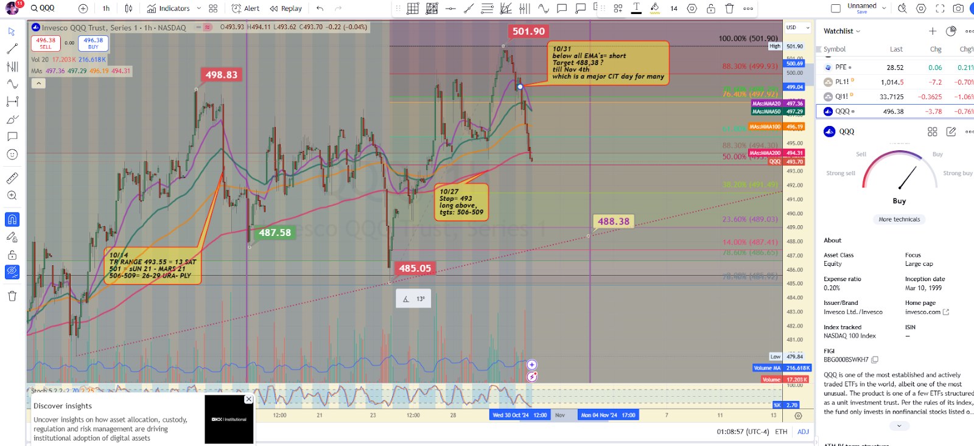
Task: Select the Measure ruler tool
Action: [x=12, y=178]
